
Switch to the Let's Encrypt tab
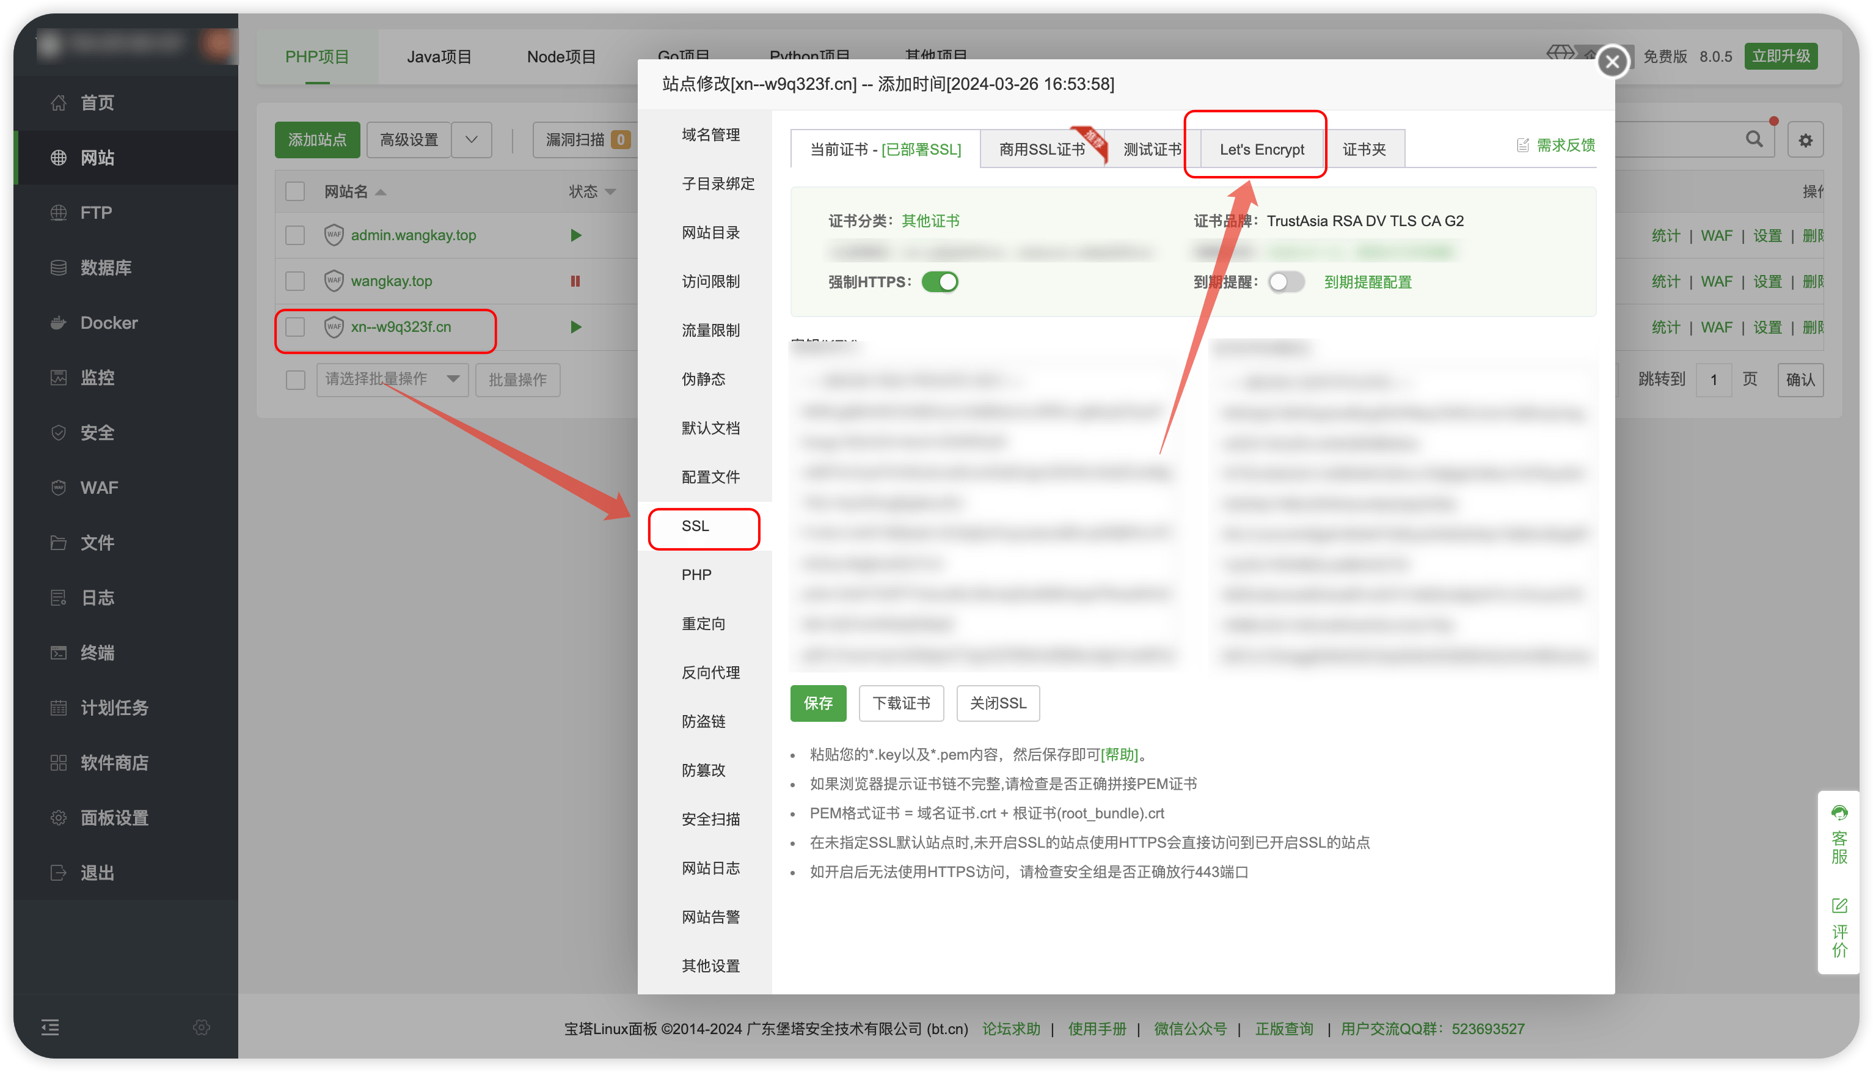(x=1261, y=150)
